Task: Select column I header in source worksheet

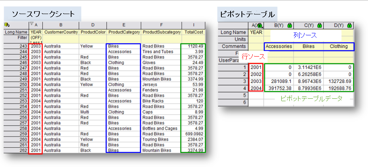Action: point(193,25)
